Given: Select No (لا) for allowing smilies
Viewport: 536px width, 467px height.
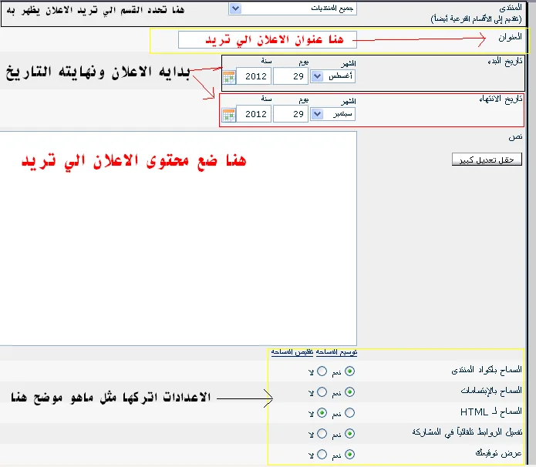Looking at the screenshot, I should [322, 392].
